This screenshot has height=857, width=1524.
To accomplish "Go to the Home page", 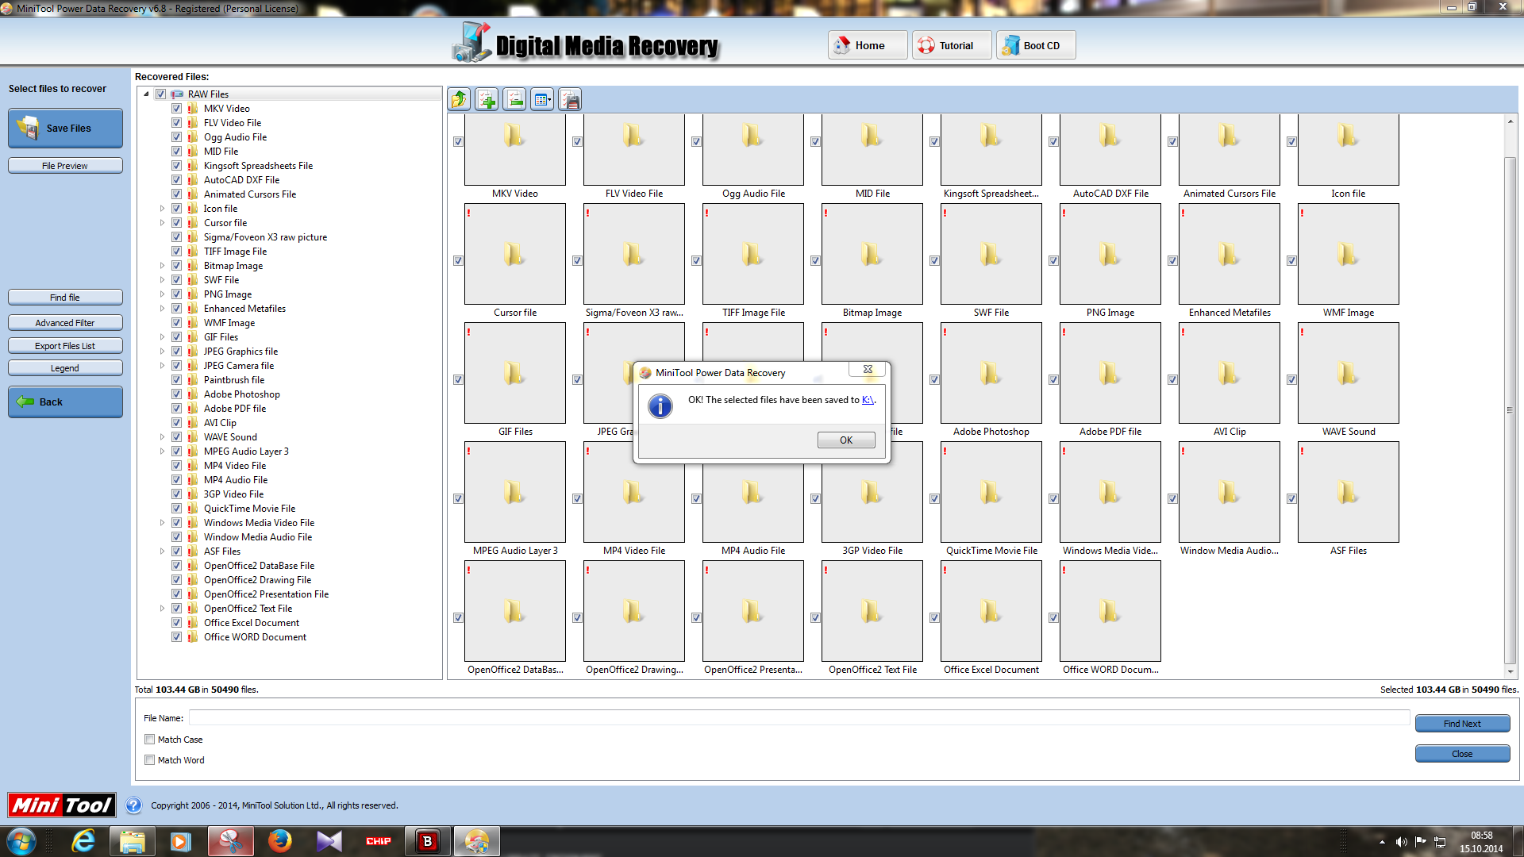I will [868, 45].
